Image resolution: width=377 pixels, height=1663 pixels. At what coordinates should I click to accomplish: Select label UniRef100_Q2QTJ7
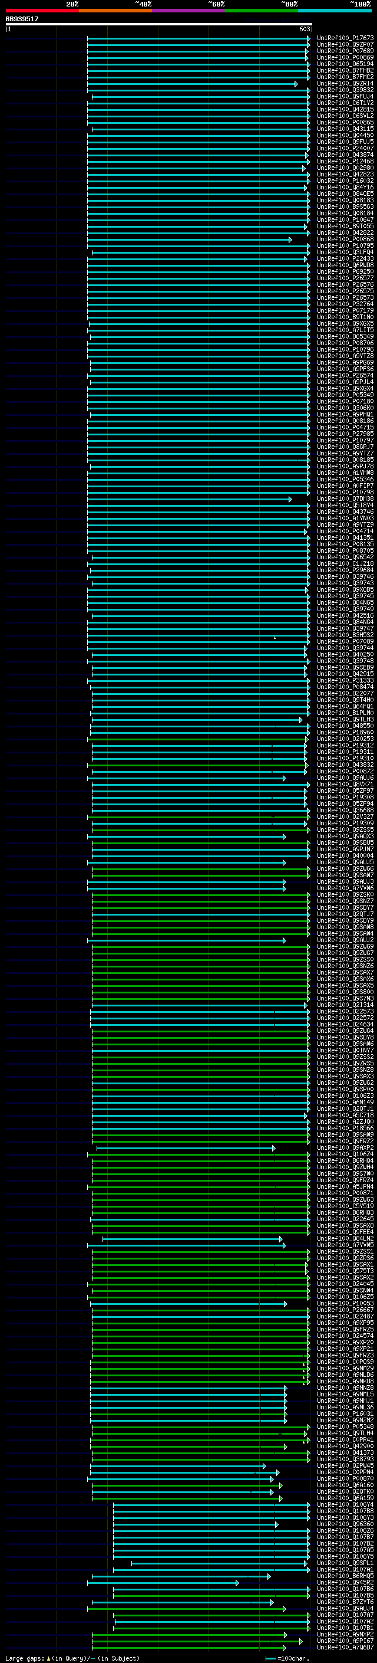345,914
